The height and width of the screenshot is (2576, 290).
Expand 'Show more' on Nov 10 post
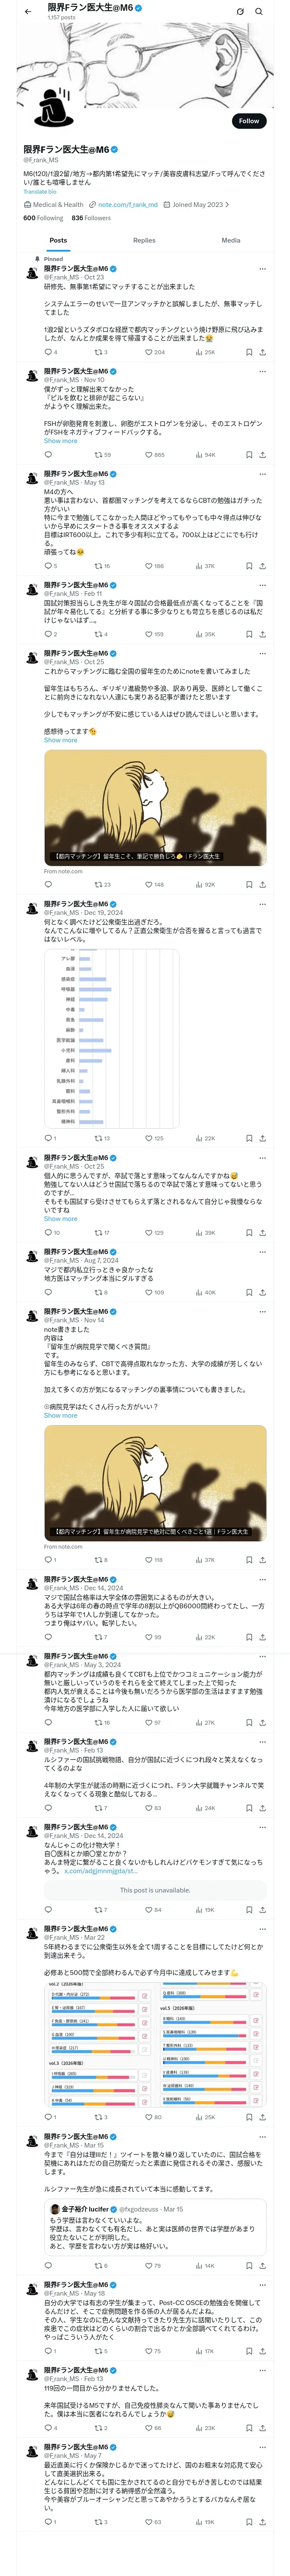pos(60,441)
